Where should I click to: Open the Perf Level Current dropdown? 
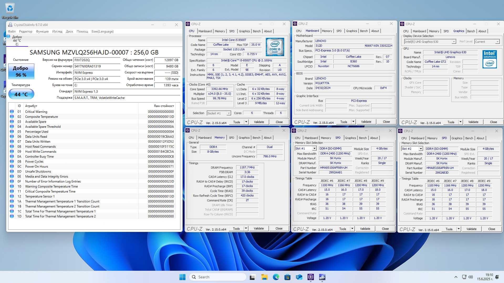pos(487,42)
